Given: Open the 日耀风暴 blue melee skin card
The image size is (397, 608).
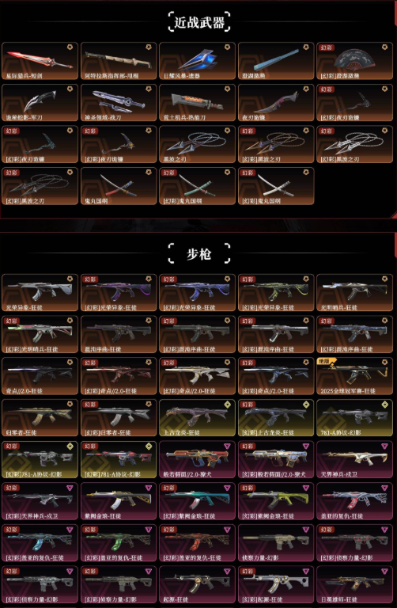Looking at the screenshot, I should (197, 61).
